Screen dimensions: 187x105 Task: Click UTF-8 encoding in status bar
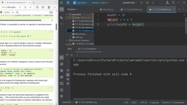pyautogui.click(x=143, y=102)
